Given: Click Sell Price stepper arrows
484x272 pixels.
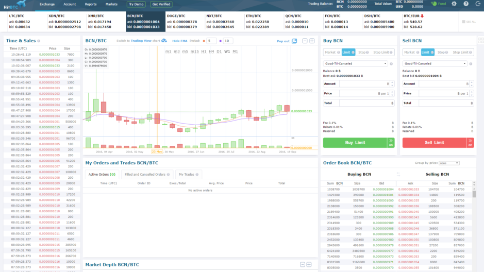Looking at the screenshot, I should click(472, 93).
